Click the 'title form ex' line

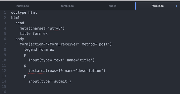tap(34, 34)
